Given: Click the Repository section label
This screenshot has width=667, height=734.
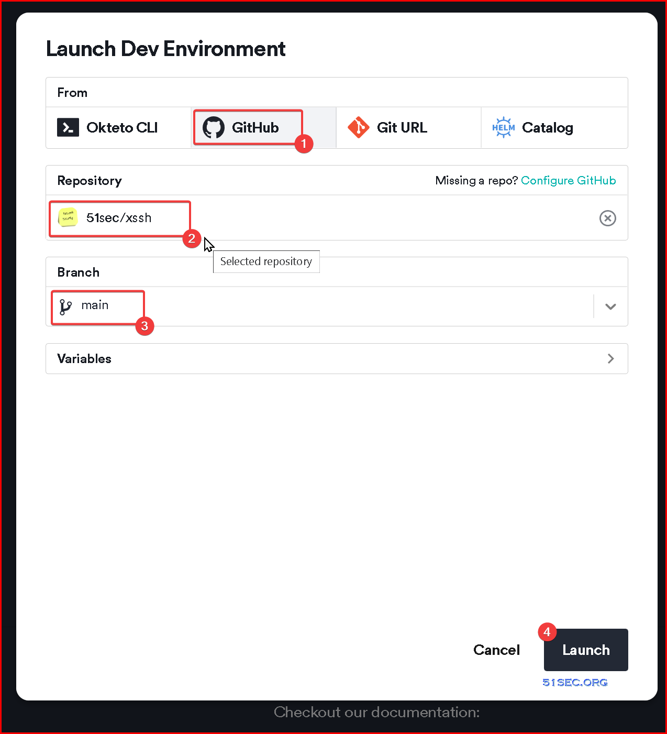Looking at the screenshot, I should (x=90, y=181).
